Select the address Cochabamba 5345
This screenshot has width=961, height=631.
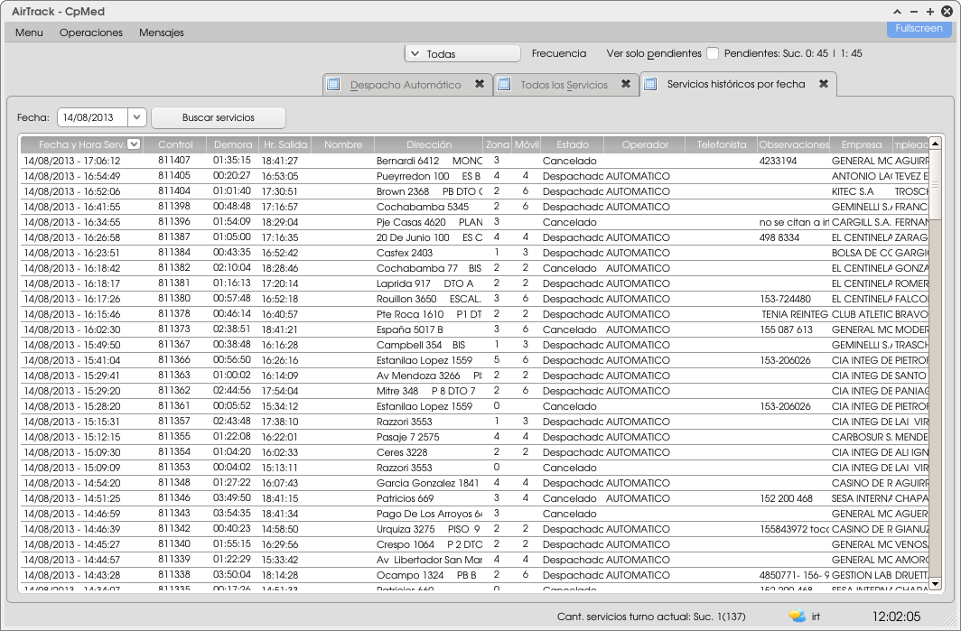pos(423,207)
